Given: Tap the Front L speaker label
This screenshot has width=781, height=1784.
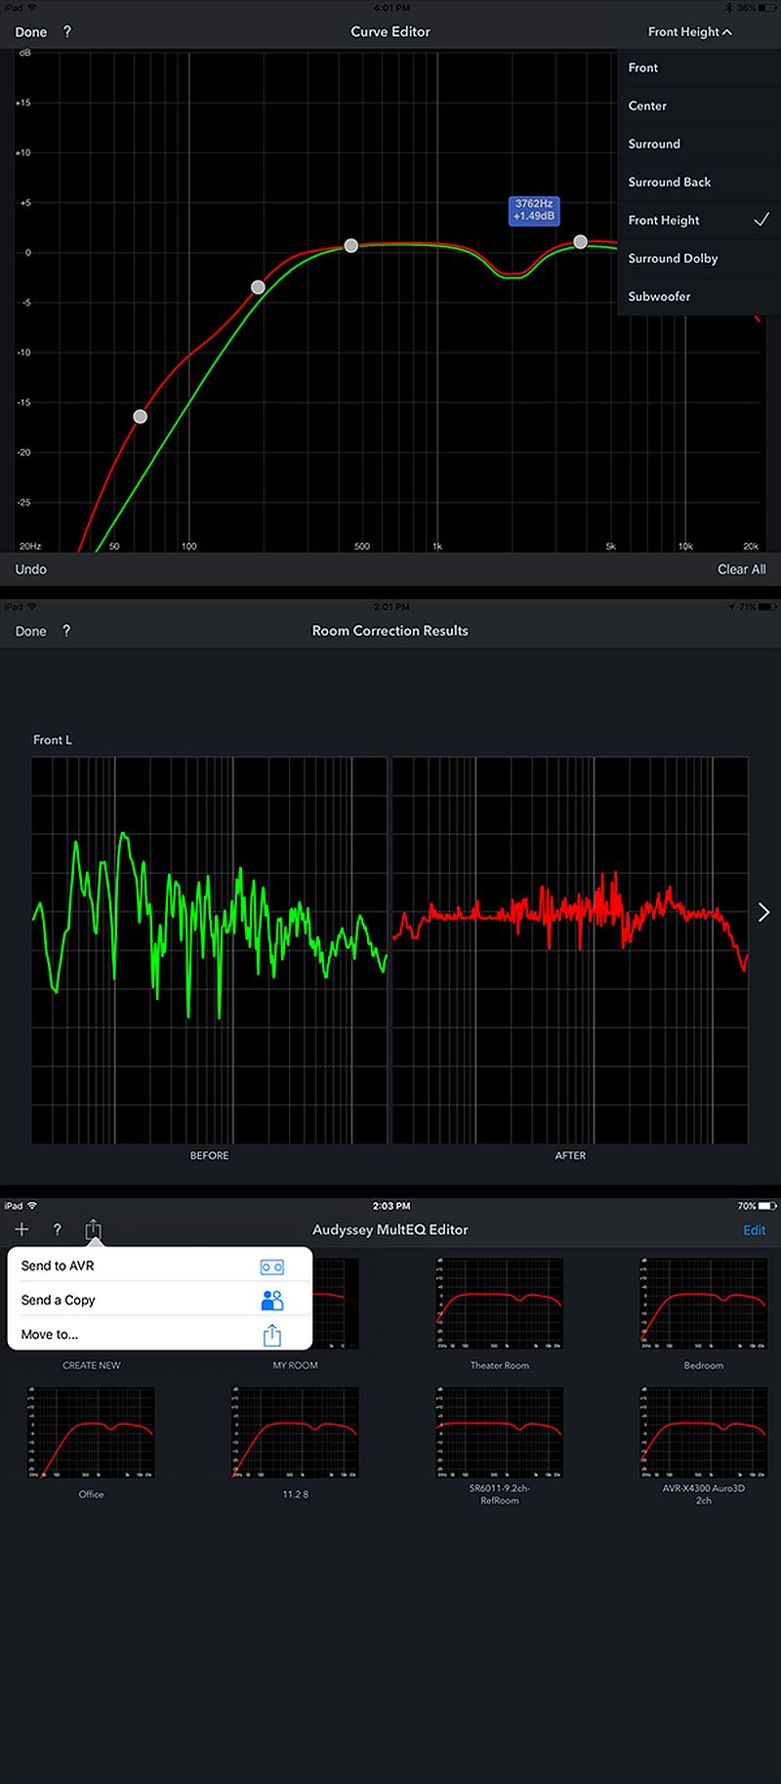Looking at the screenshot, I should 53,740.
